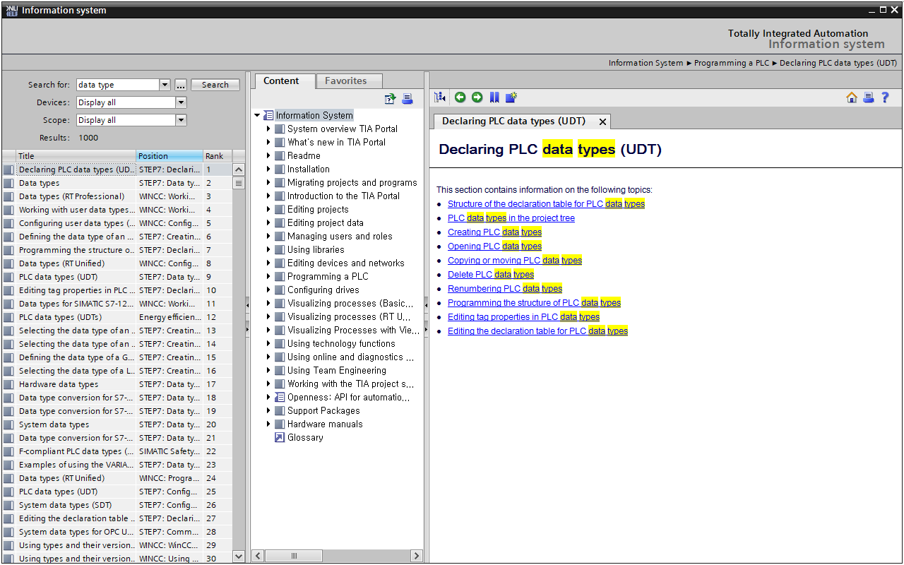
Task: Select result row Examples of using the VARIA...
Action: [117, 465]
